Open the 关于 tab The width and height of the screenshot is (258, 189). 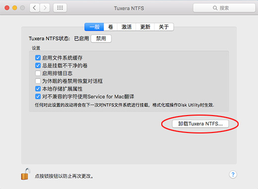[x=164, y=27]
